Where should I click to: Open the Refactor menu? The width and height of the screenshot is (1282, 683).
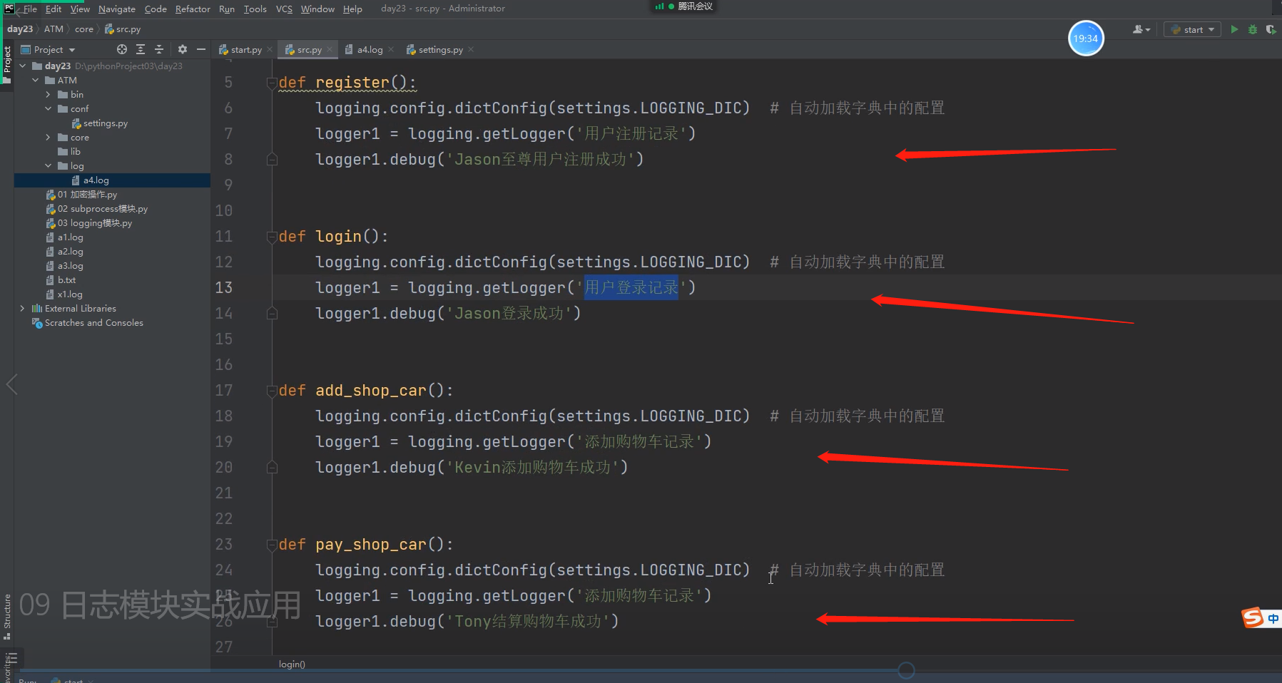193,9
